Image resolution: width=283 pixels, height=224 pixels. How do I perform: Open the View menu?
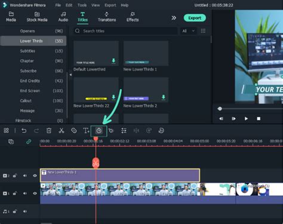tap(96, 5)
